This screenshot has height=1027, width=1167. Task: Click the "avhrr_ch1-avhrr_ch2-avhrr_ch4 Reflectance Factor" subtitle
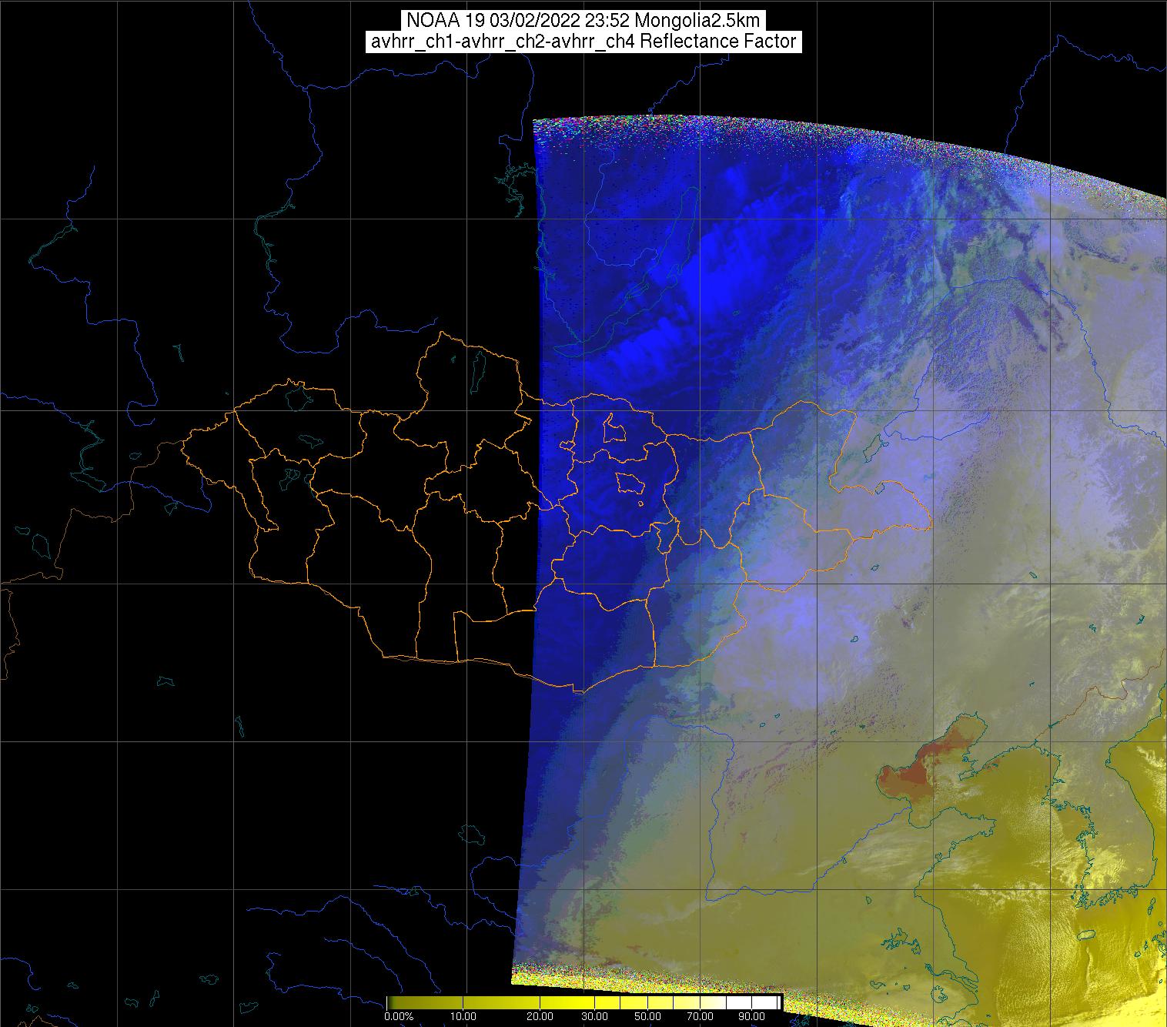[x=583, y=42]
